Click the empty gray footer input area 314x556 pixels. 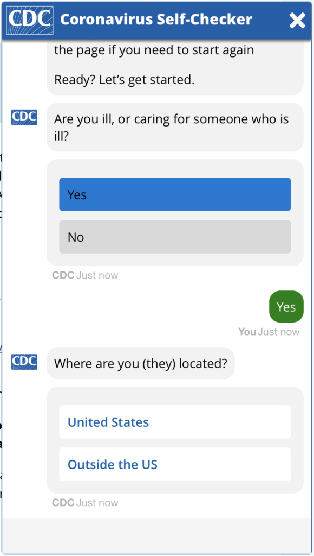coord(157,535)
